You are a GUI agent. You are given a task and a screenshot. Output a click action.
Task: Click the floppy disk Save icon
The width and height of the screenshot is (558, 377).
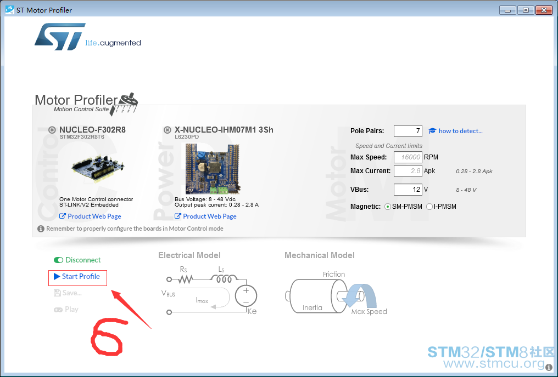[x=57, y=293]
